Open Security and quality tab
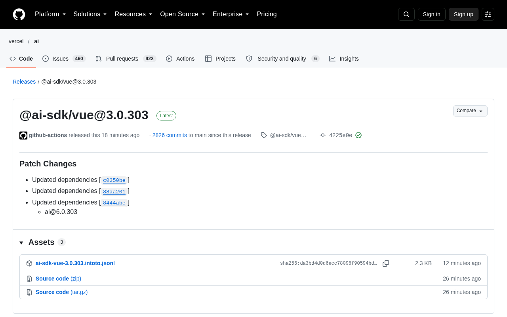This screenshot has width=507, height=317. pyautogui.click(x=282, y=59)
